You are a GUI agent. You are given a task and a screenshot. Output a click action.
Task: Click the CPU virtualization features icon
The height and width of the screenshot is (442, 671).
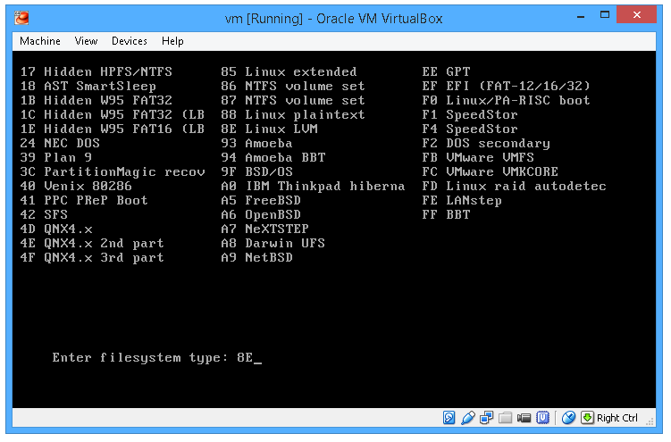tap(542, 417)
